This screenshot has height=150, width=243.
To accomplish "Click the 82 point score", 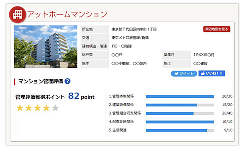I will (x=81, y=96).
